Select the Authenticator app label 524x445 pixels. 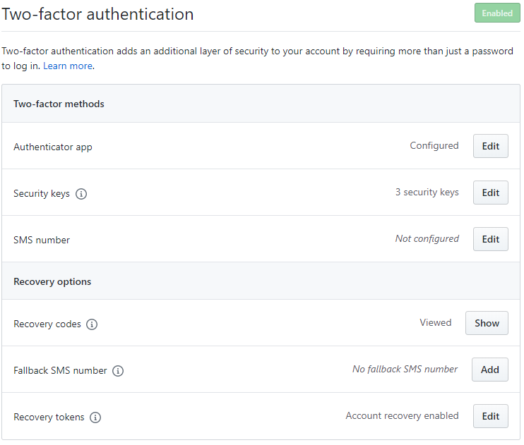pos(53,147)
